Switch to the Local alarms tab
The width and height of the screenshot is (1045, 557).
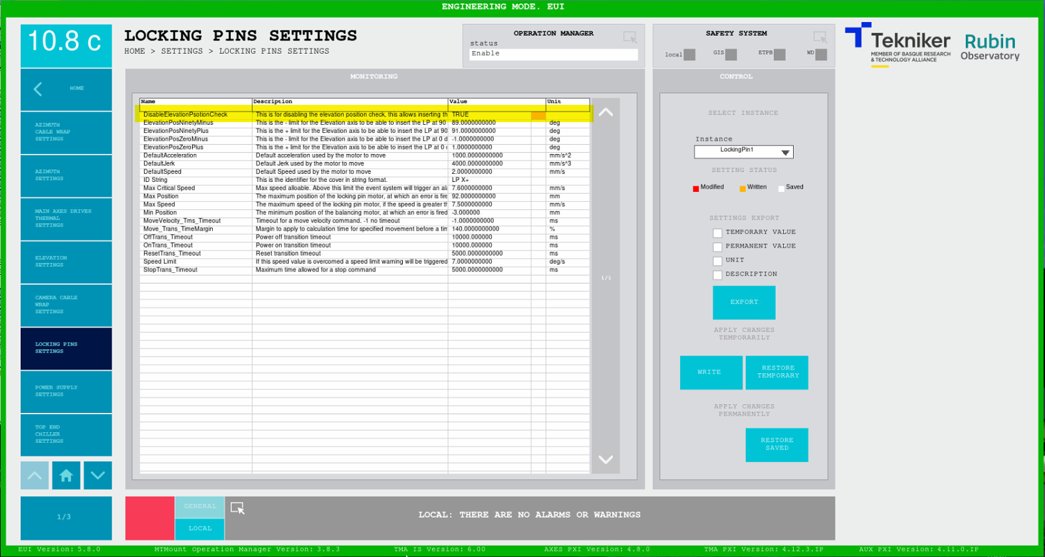(200, 528)
